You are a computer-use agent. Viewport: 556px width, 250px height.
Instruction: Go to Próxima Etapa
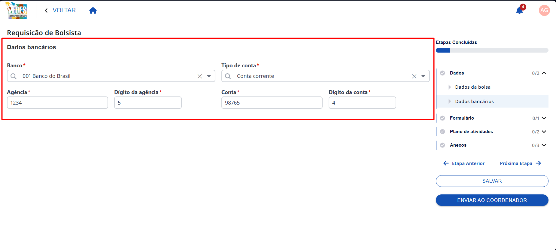(x=520, y=163)
